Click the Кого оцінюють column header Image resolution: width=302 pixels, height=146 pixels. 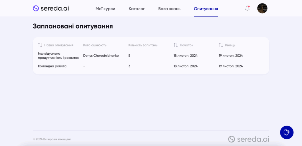95,45
